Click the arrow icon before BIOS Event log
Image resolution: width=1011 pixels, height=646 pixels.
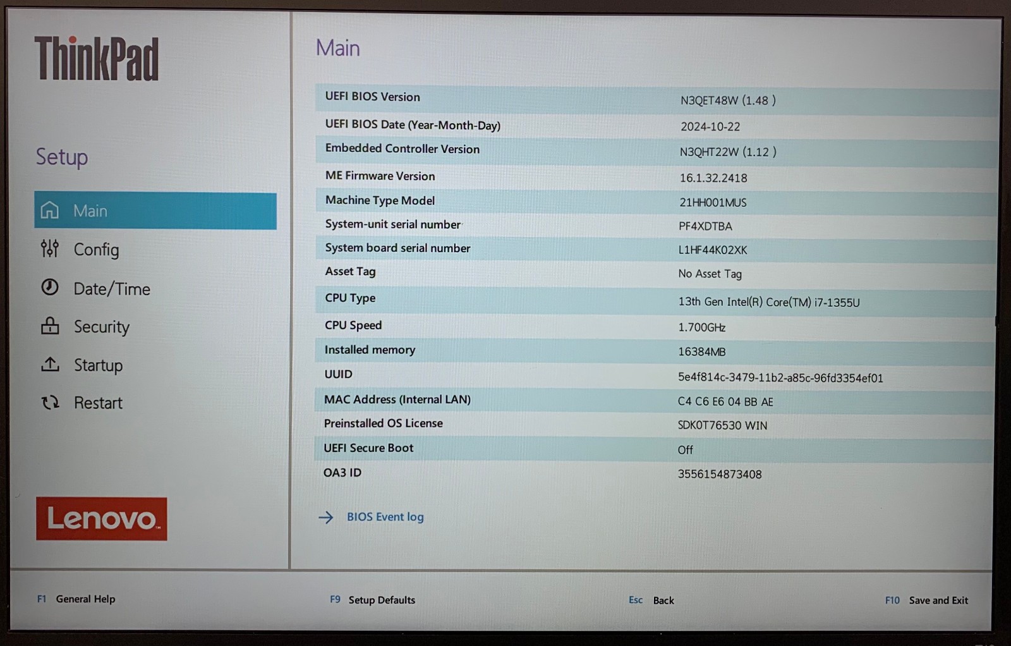click(x=326, y=518)
